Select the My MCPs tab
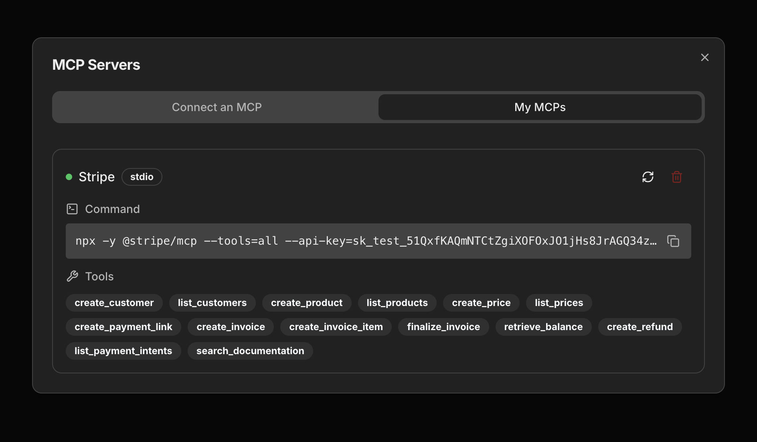 (540, 107)
